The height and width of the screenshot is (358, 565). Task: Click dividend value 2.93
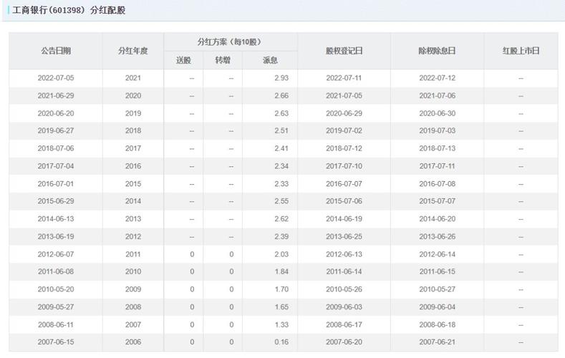281,78
